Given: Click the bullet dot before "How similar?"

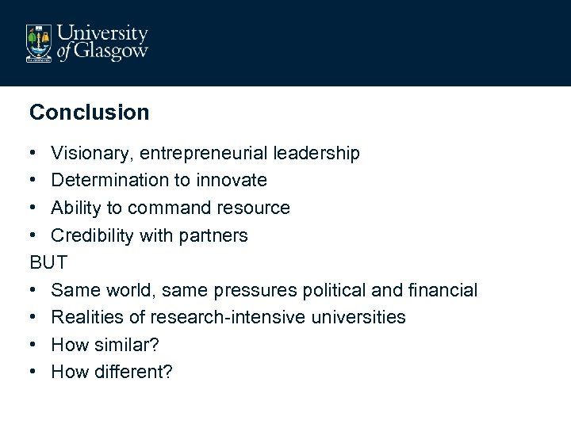Looking at the screenshot, I should click(x=33, y=345).
